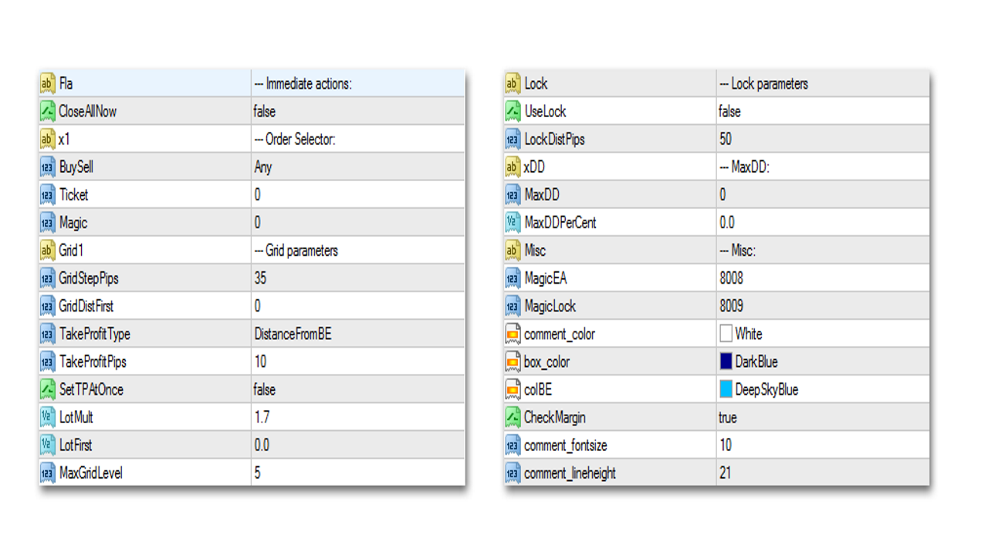The image size is (988, 555).
Task: Open TakeProfitType DistanceFromBE dropdown
Action: (358, 334)
